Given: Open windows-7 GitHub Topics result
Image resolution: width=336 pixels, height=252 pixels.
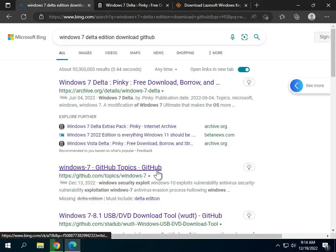Looking at the screenshot, I should (110, 167).
